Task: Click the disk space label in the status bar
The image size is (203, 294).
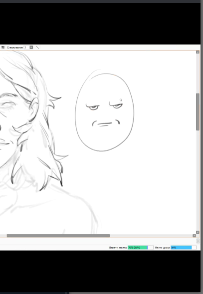Action: click(x=162, y=247)
